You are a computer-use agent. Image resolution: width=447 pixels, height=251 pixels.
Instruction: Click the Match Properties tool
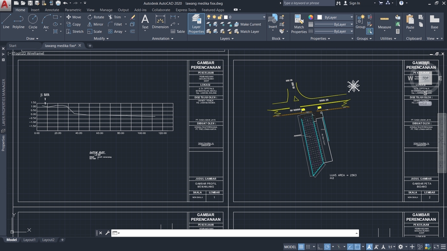pos(299,23)
